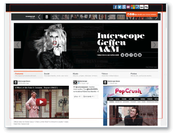Viewport: 177px width, 134px height.
Task: Sign in with the Myspace icon
Action: point(146,7)
